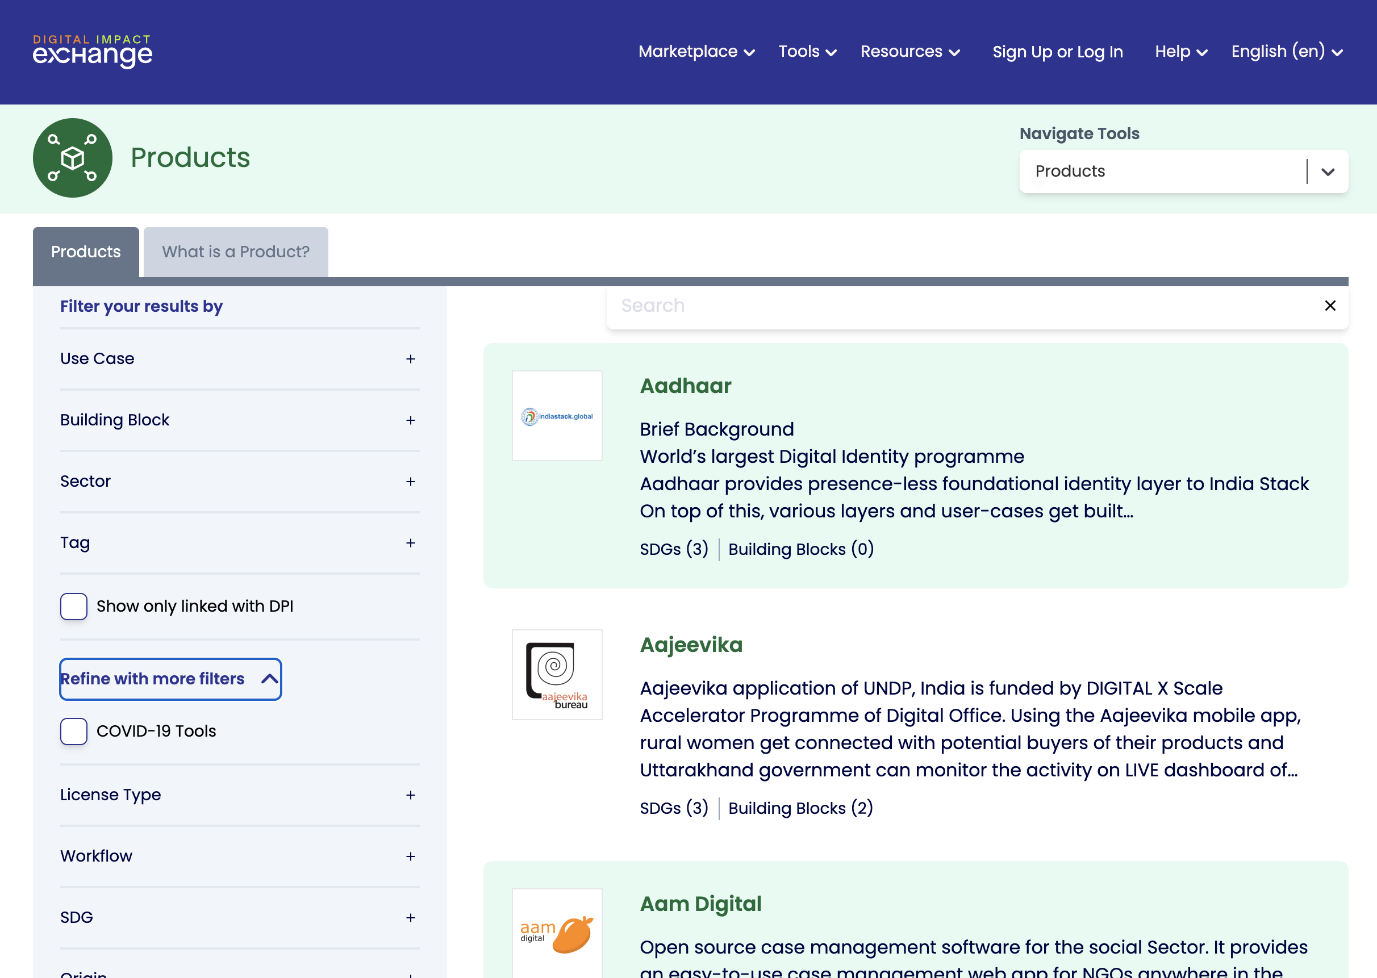Enable Show only linked with DPI checkbox

pos(73,607)
